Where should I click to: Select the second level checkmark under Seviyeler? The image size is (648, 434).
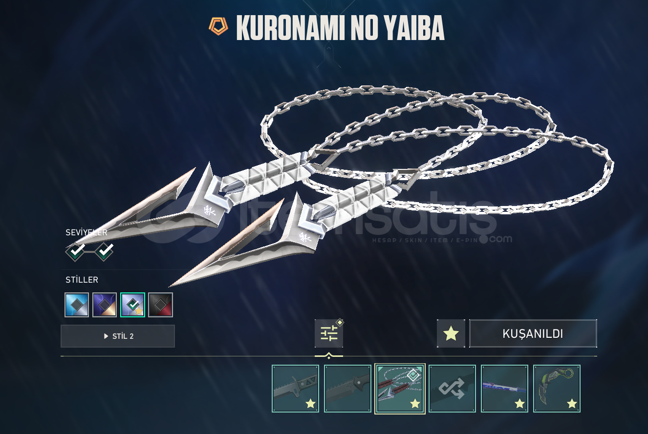click(x=104, y=252)
